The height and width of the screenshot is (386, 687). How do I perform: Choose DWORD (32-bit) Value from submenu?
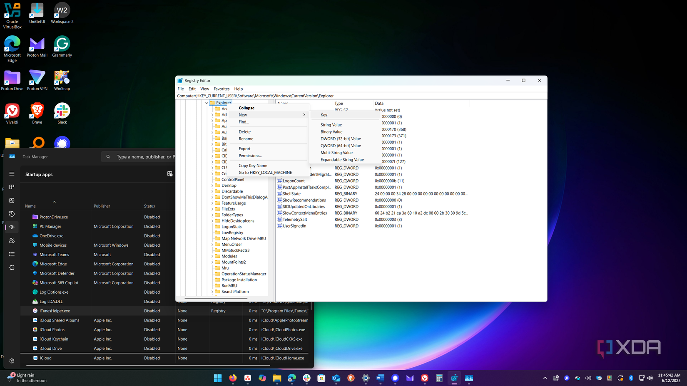coord(340,139)
